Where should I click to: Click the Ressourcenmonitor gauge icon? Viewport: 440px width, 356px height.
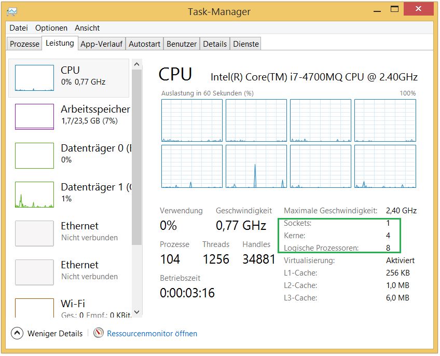click(x=99, y=333)
